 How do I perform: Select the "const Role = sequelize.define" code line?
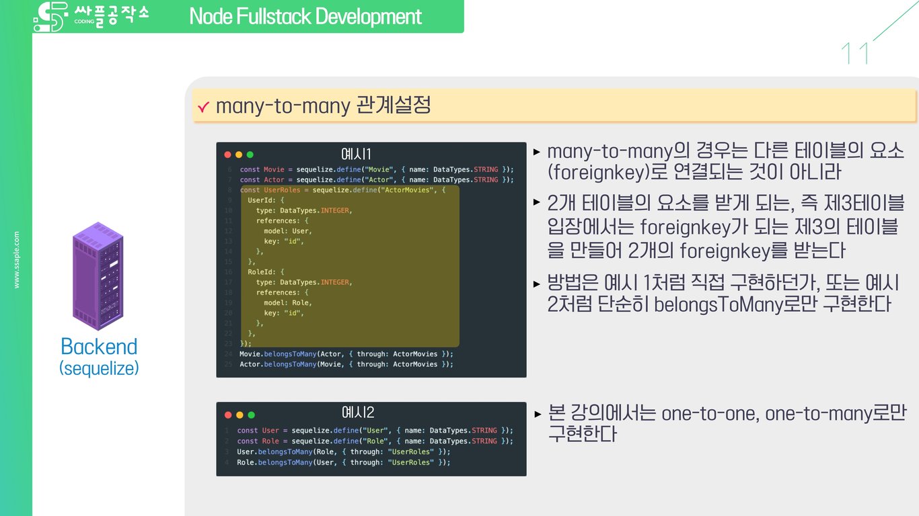coord(375,441)
